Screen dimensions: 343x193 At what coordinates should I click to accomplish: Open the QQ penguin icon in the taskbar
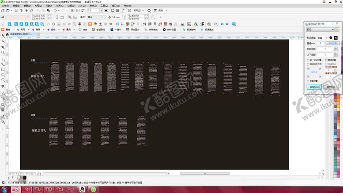tap(82, 189)
